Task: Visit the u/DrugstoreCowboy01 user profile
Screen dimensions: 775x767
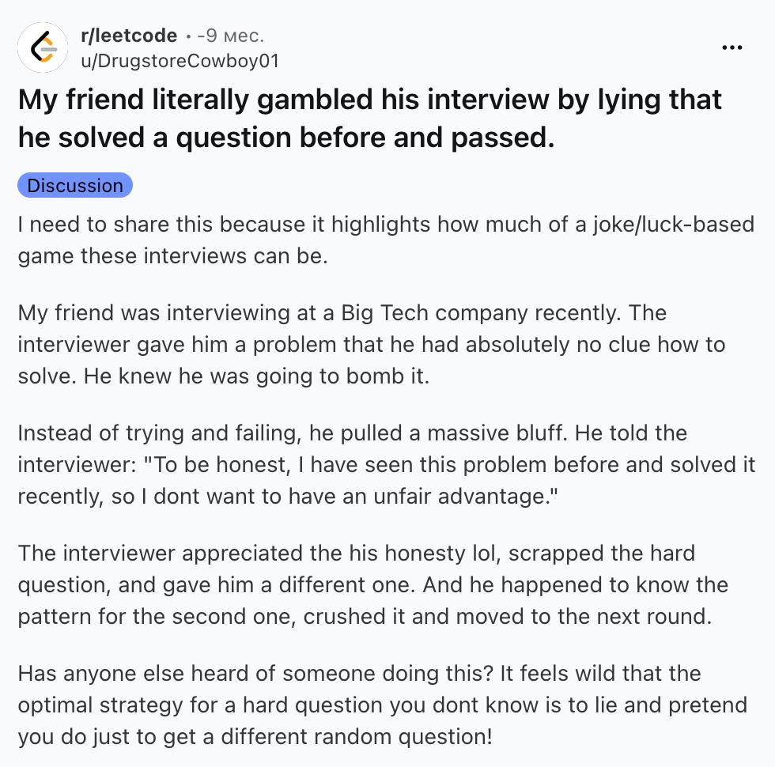Action: 180,61
